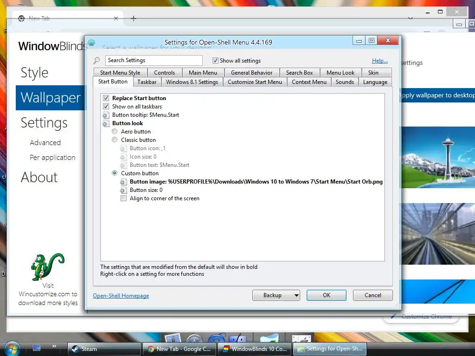Image resolution: width=475 pixels, height=356 pixels.
Task: Click the mail stamp dock icon
Action: click(173, 338)
